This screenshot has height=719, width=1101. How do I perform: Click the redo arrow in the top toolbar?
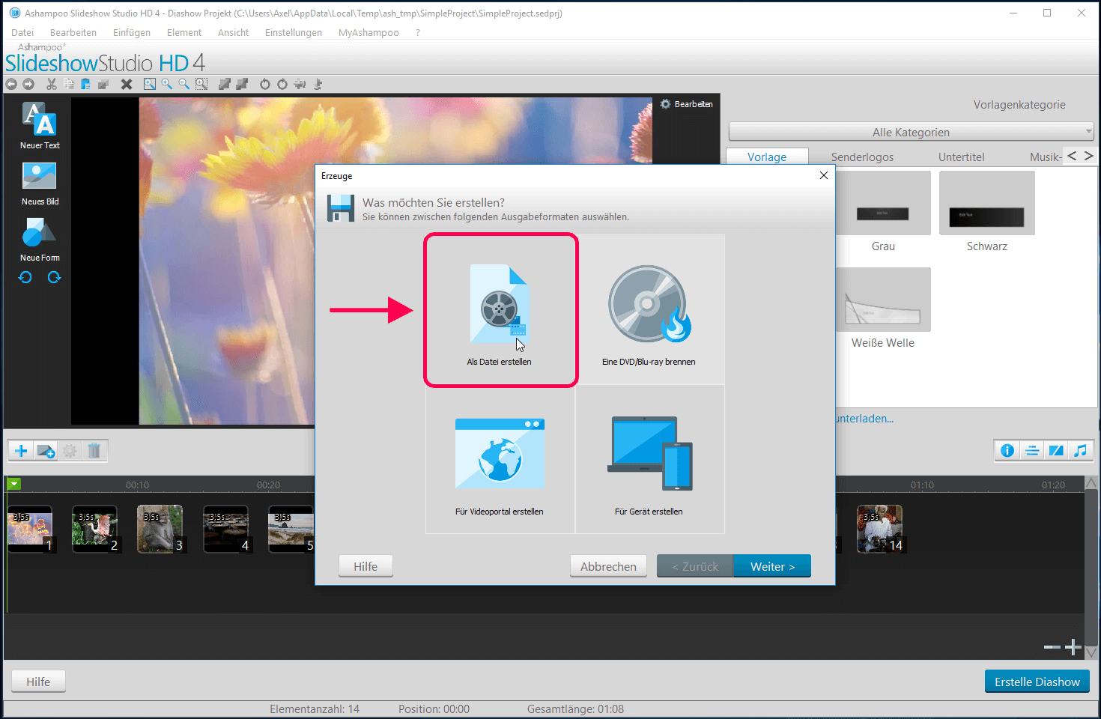click(28, 84)
